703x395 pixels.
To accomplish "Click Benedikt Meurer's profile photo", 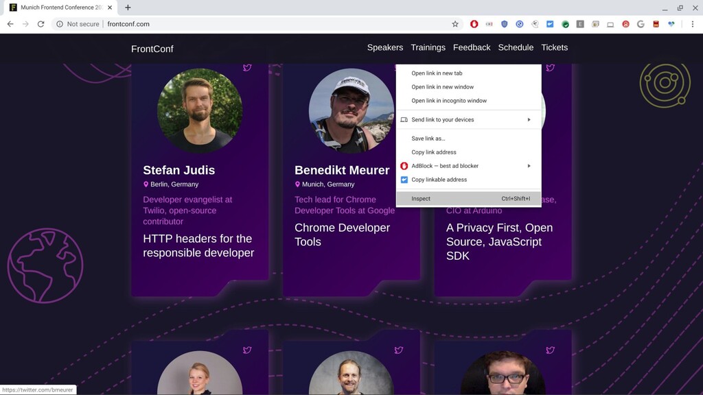I will tap(351, 110).
